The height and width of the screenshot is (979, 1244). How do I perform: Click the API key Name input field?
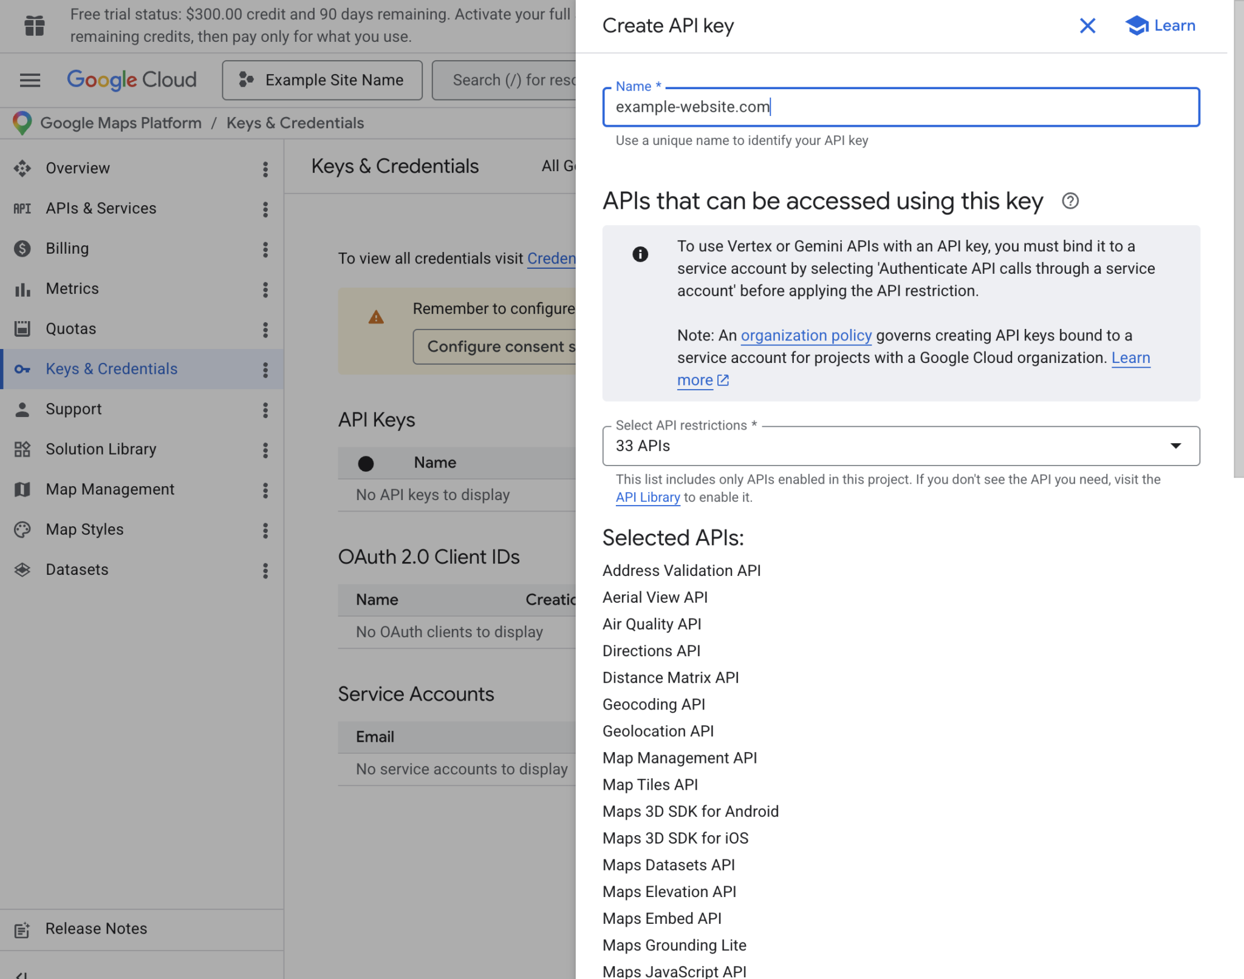coord(901,107)
